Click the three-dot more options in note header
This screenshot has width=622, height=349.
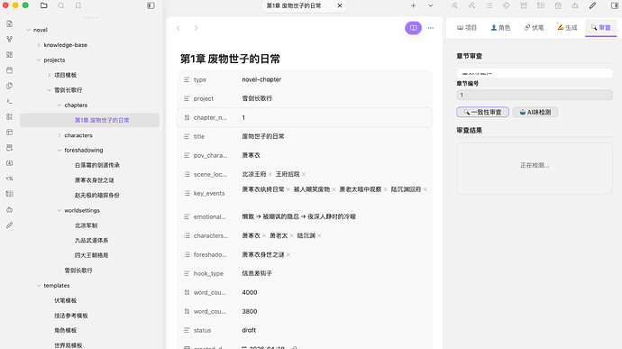pos(431,28)
